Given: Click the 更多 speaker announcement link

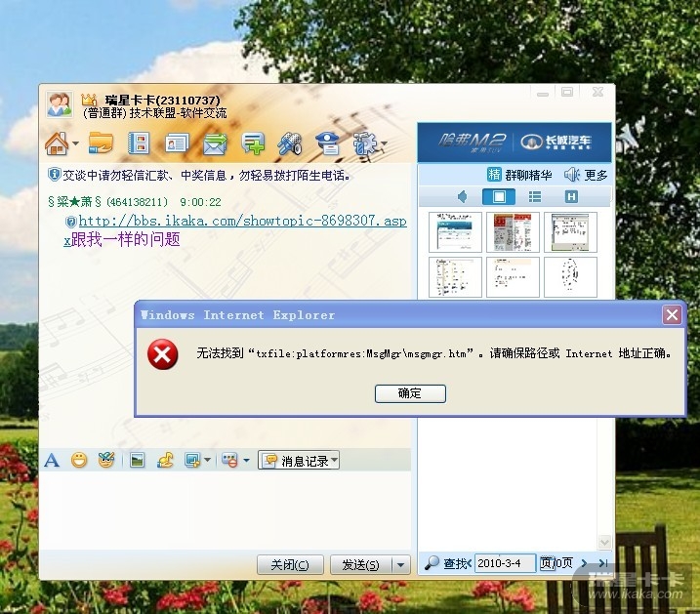Looking at the screenshot, I should pyautogui.click(x=586, y=175).
